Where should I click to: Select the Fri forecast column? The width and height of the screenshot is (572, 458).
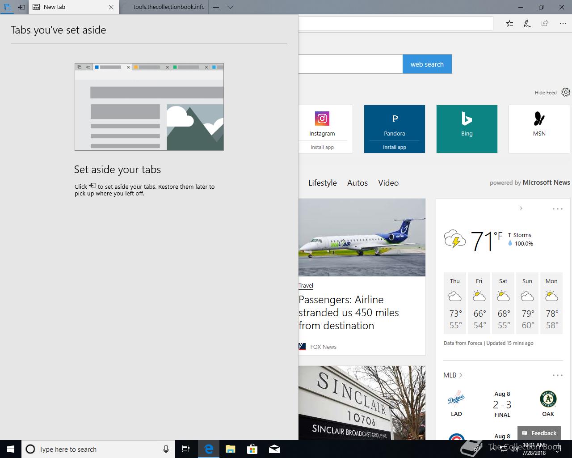click(x=479, y=303)
